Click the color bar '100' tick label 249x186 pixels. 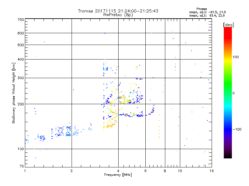coord(236,57)
